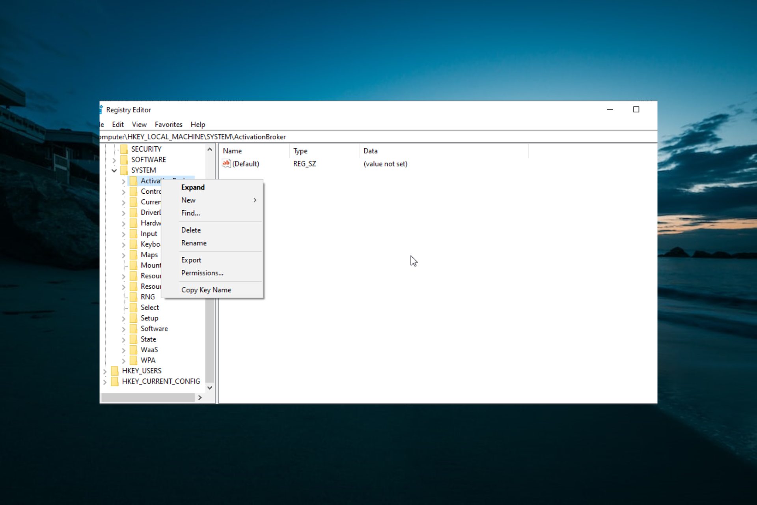Click the folder icon next to Maps

click(134, 255)
